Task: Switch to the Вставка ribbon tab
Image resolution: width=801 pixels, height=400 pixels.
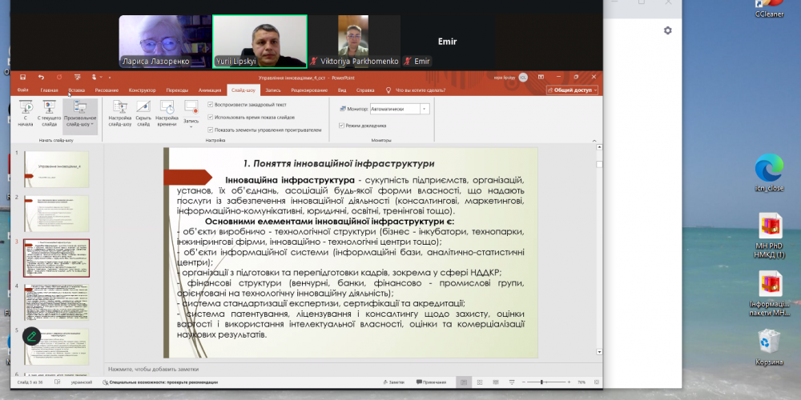Action: pos(77,90)
